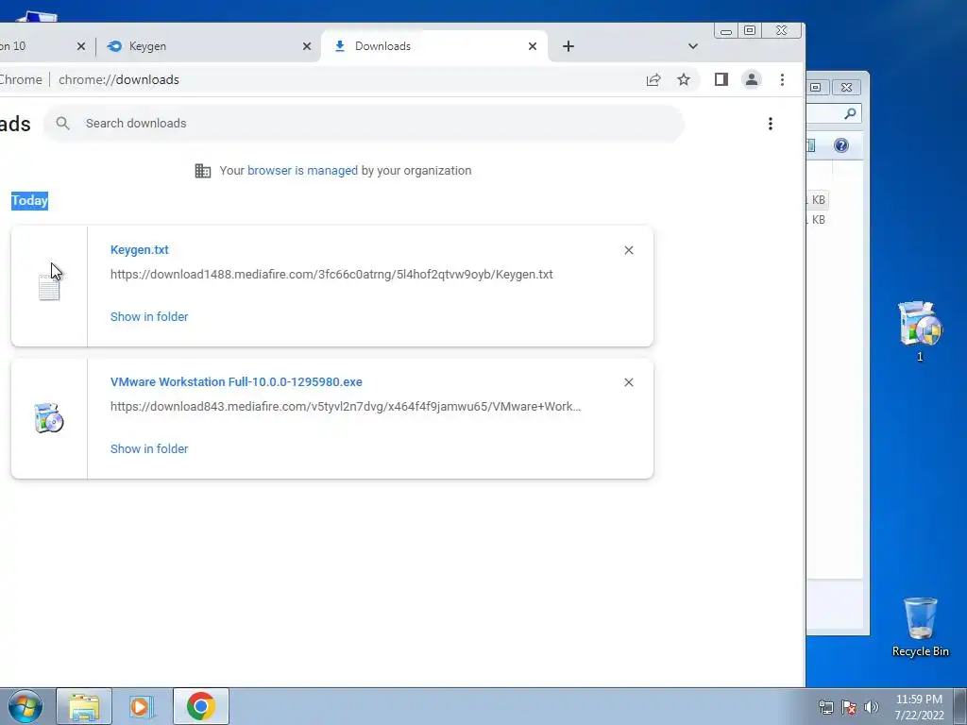
Task: Open a new tab with the plus button
Action: click(568, 46)
